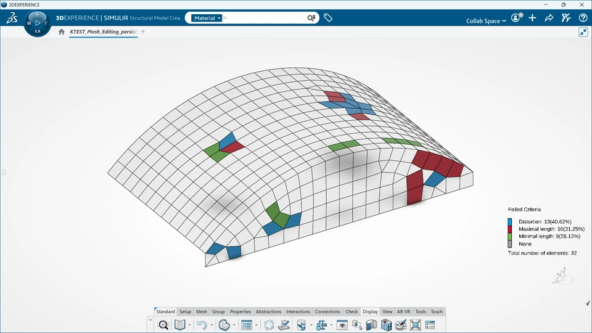
Task: Expand the Collab Space dropdown
Action: (x=486, y=21)
